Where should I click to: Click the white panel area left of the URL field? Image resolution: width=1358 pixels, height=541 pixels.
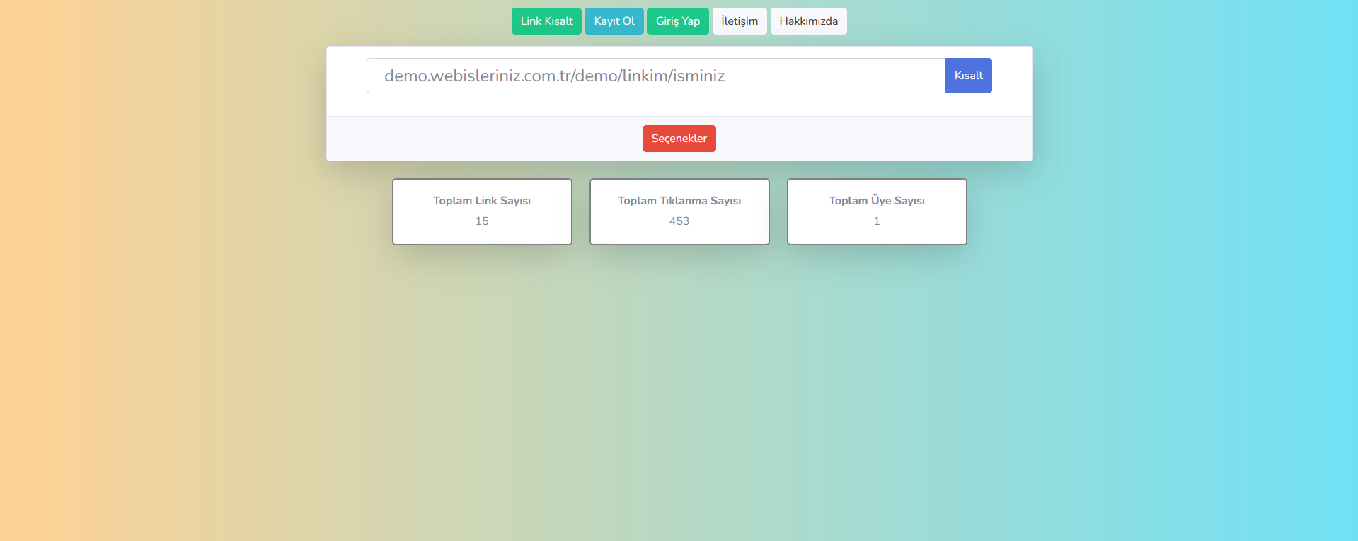pos(346,76)
